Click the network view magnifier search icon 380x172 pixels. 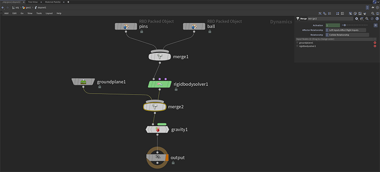(x=373, y=13)
